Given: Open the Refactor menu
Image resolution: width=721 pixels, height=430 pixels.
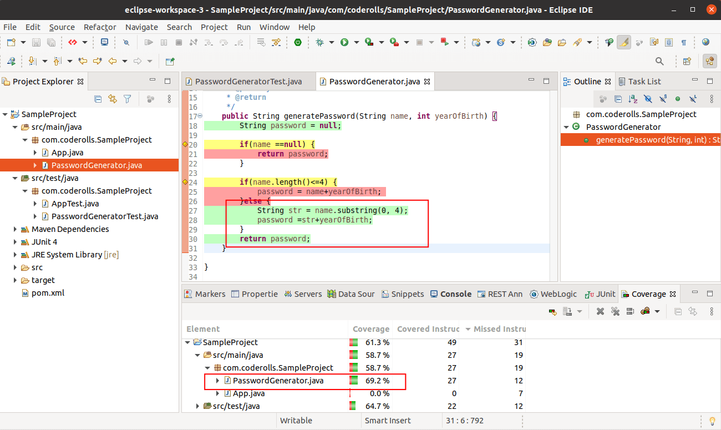Looking at the screenshot, I should pos(100,27).
